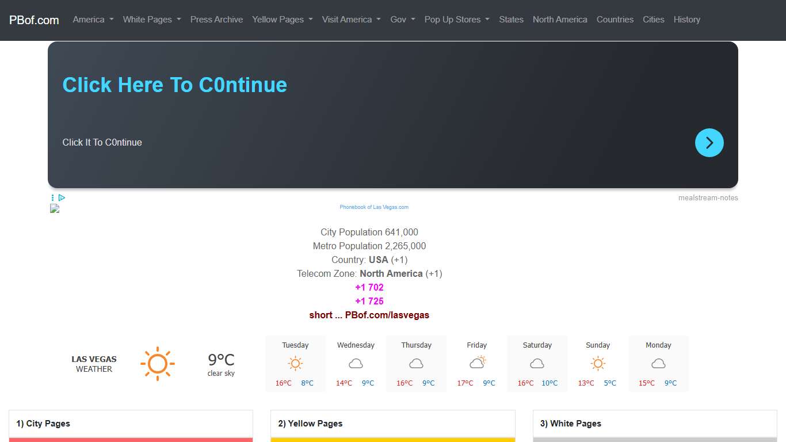Open the Visit America dropdown
The height and width of the screenshot is (442, 786).
351,20
